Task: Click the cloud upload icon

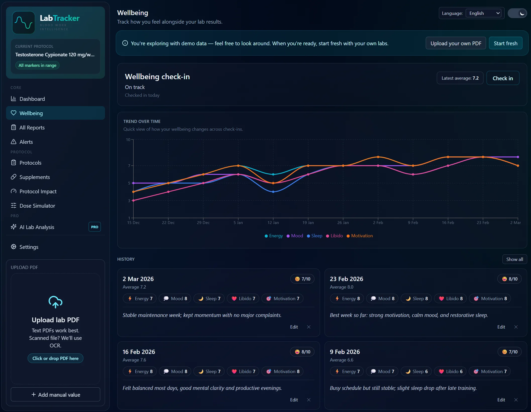Action: click(55, 302)
